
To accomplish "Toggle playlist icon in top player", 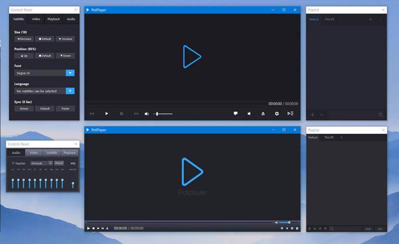I will pyautogui.click(x=290, y=114).
